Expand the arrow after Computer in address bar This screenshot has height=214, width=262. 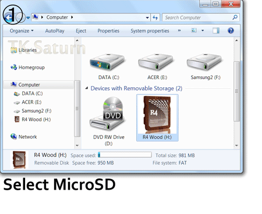72,17
